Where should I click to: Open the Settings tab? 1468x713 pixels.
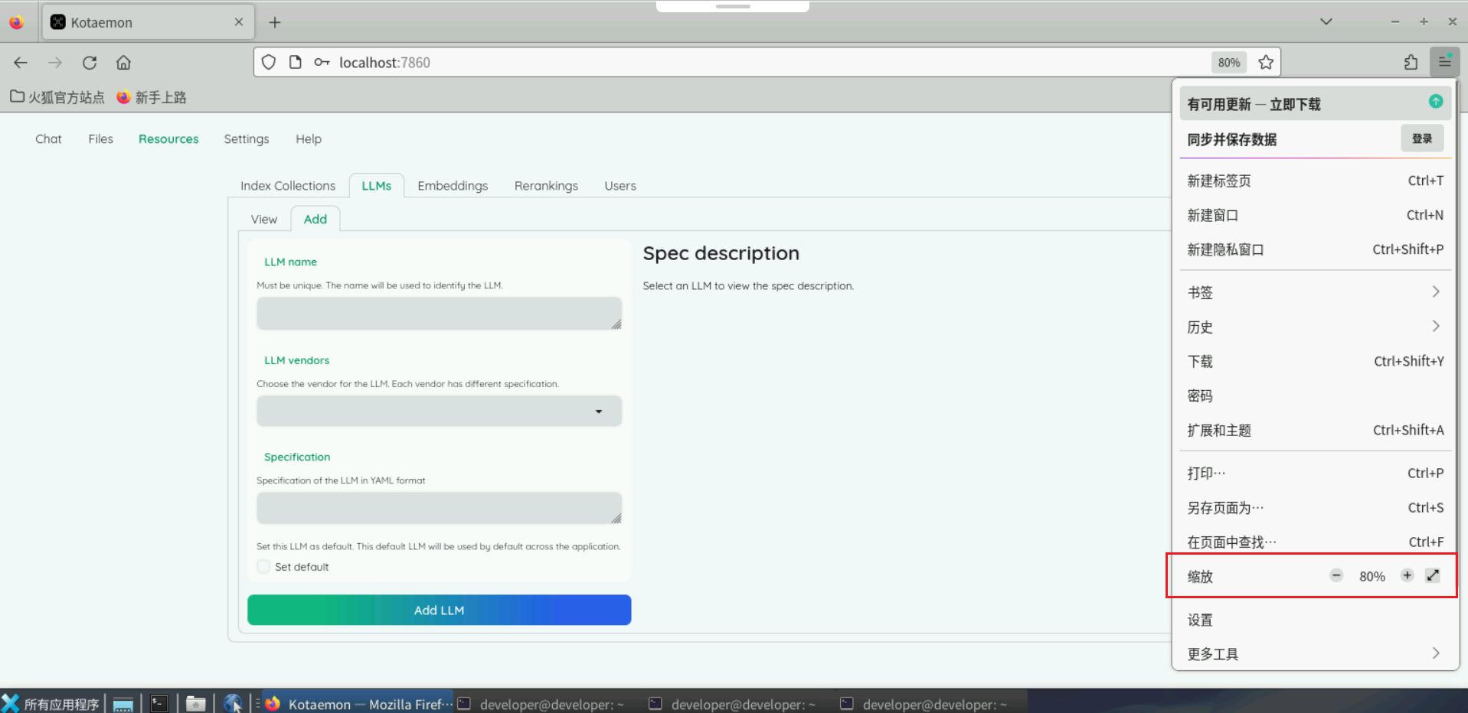(x=247, y=139)
